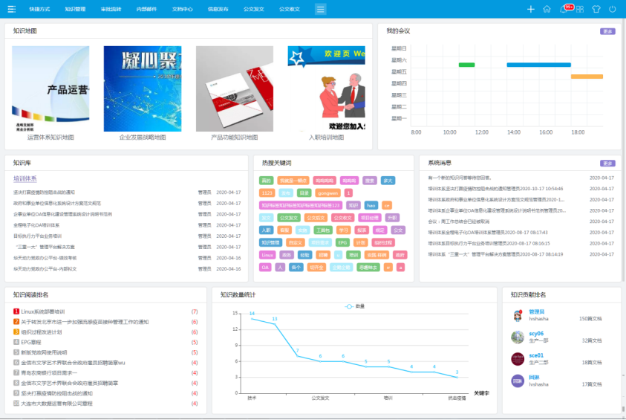Click the power logout icon

pos(613,9)
